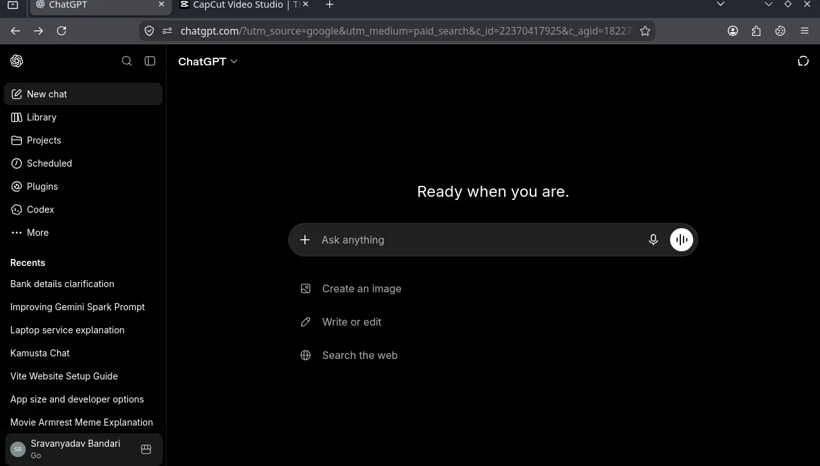
Task: Open the search chats magnifier icon
Action: coord(127,61)
